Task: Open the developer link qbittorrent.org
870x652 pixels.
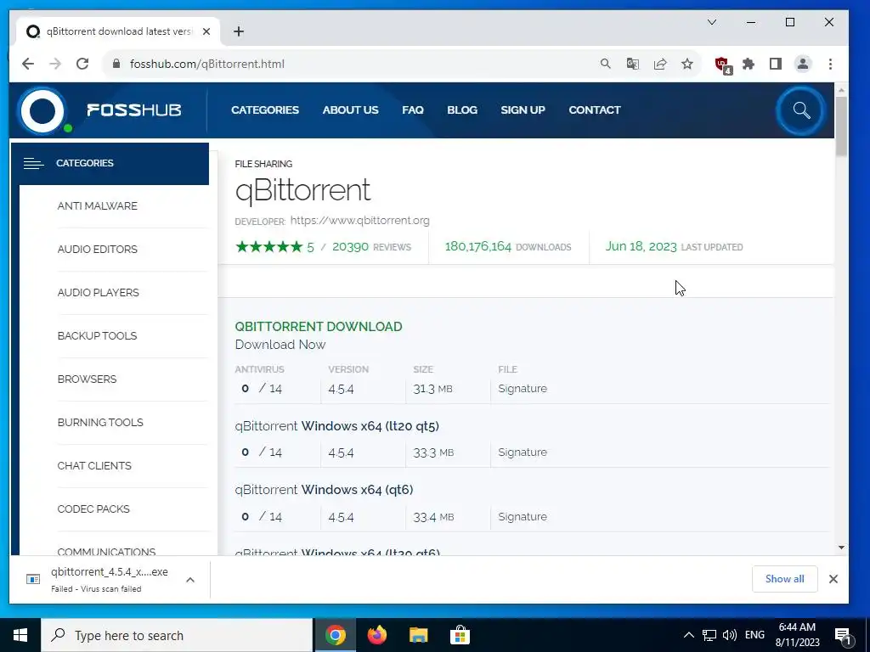Action: click(359, 220)
